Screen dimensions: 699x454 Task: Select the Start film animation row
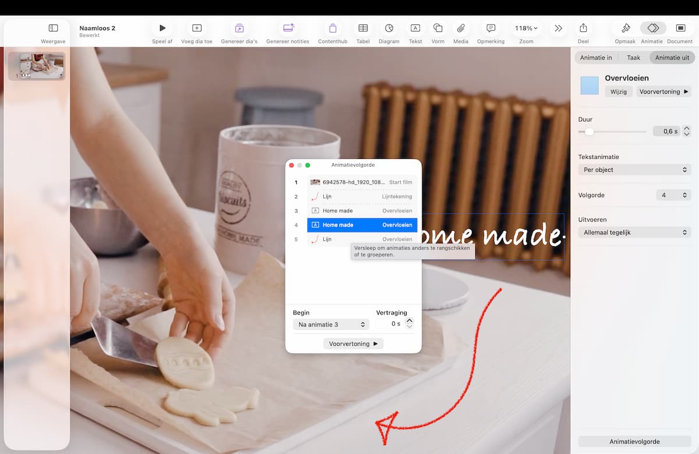coord(362,182)
